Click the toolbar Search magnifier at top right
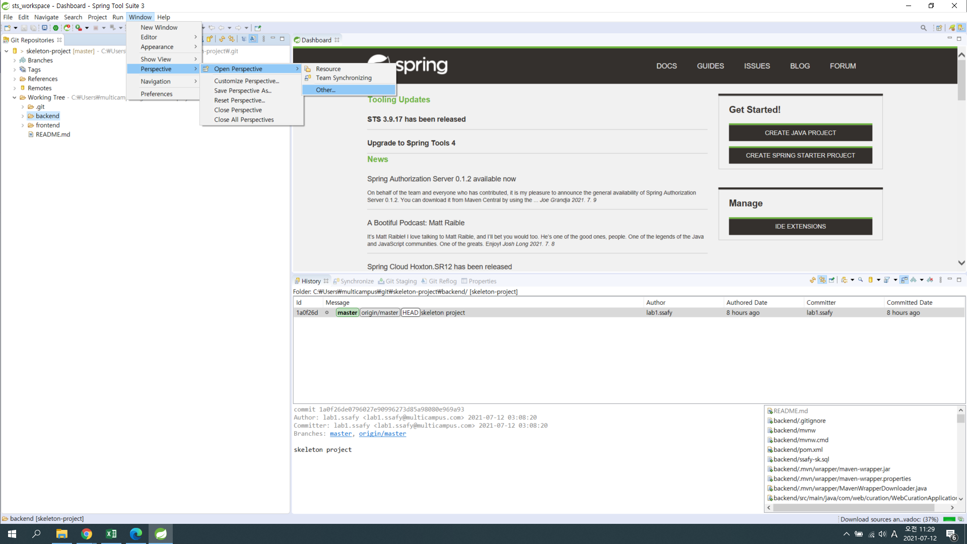This screenshot has width=967, height=544. click(924, 28)
